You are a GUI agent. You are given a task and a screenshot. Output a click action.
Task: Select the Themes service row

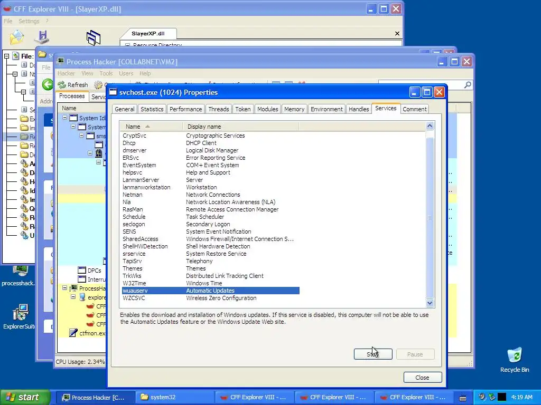(x=210, y=268)
